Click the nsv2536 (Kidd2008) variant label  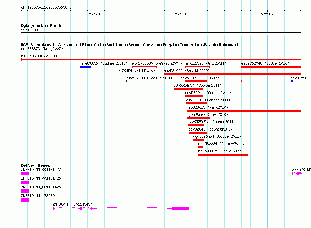pos(40,56)
